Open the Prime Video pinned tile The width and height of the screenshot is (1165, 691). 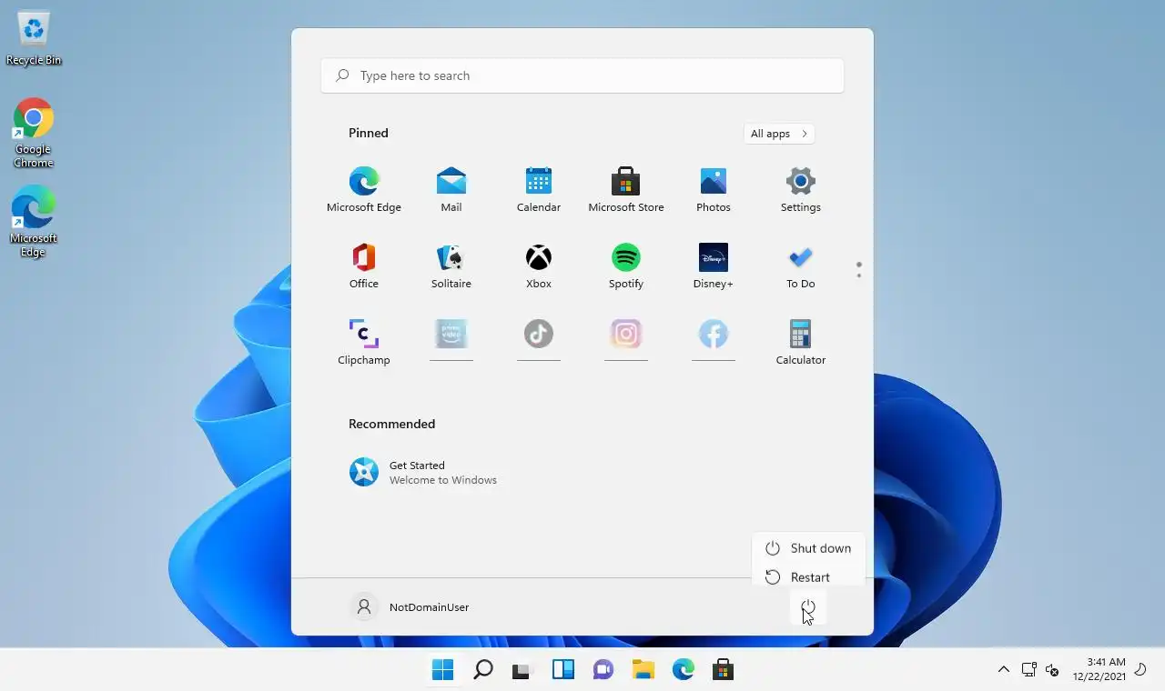point(451,340)
